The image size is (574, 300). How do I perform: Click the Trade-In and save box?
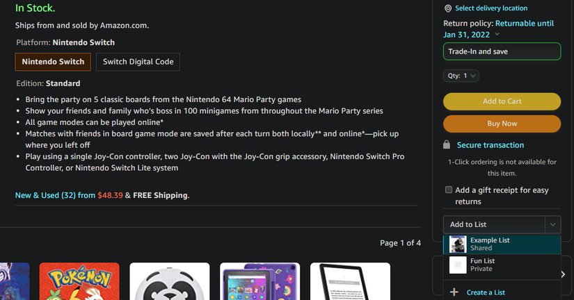(x=502, y=51)
